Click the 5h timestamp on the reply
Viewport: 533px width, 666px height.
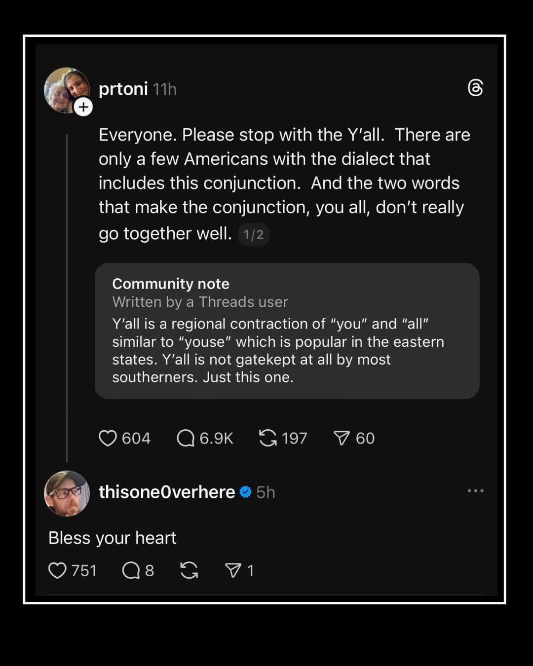[x=266, y=492]
